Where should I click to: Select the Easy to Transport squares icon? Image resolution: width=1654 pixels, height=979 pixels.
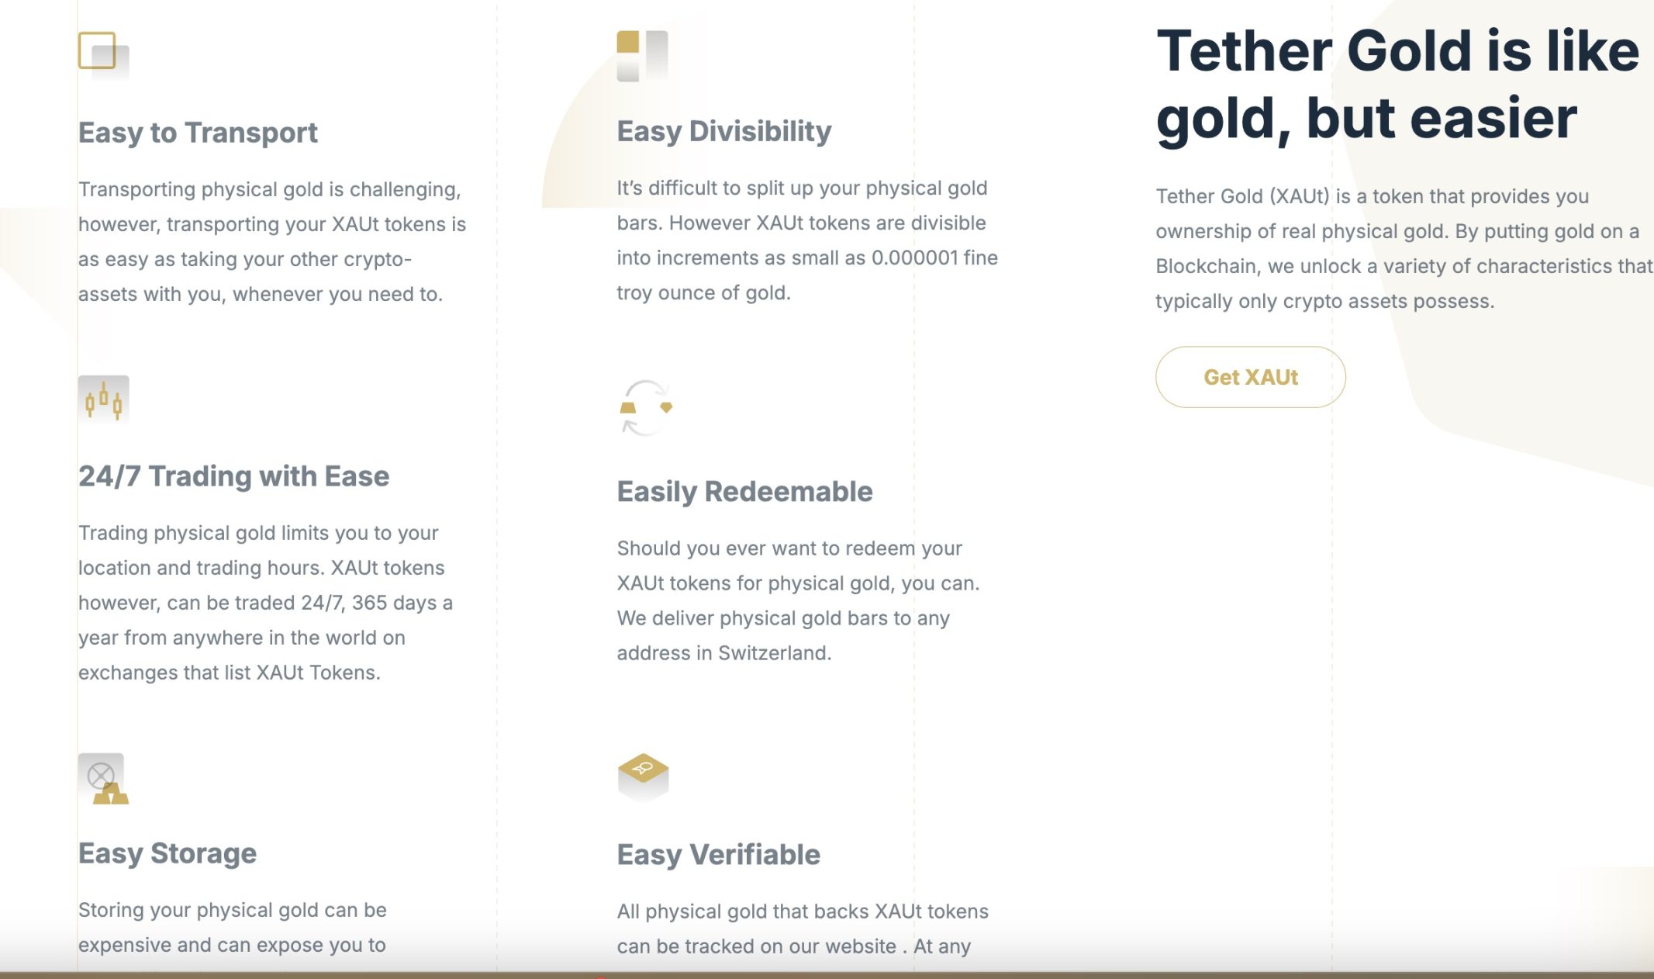tap(103, 54)
